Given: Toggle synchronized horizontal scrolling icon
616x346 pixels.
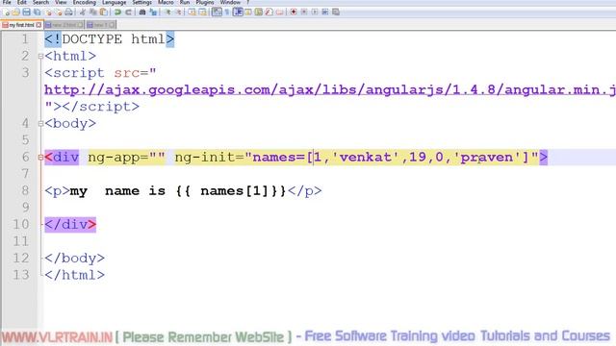Looking at the screenshot, I should (x=202, y=12).
